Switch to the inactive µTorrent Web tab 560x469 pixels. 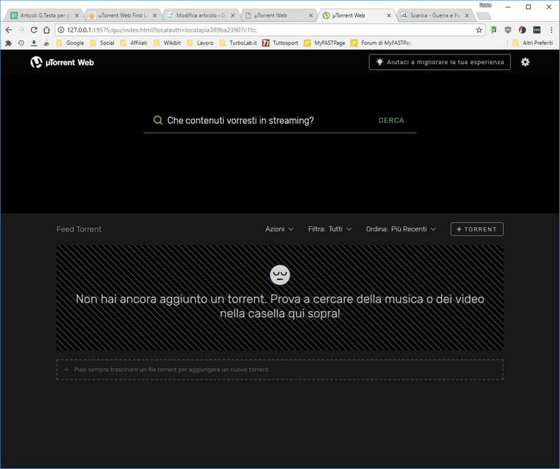coord(278,16)
